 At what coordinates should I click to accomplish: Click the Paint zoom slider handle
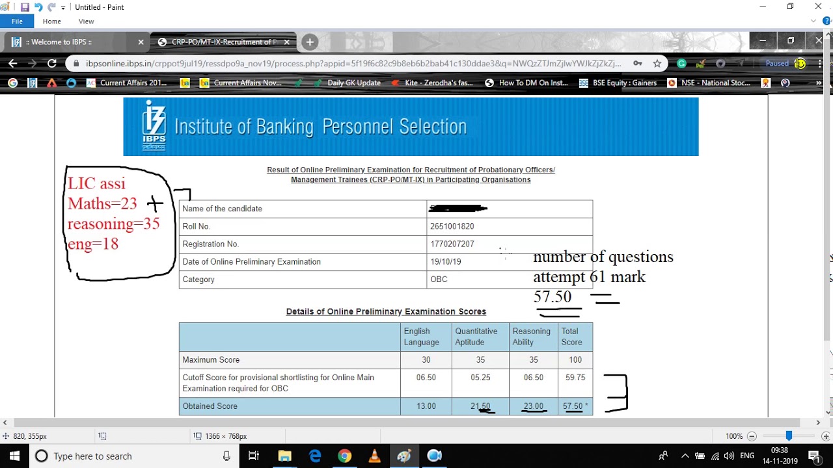(x=789, y=436)
